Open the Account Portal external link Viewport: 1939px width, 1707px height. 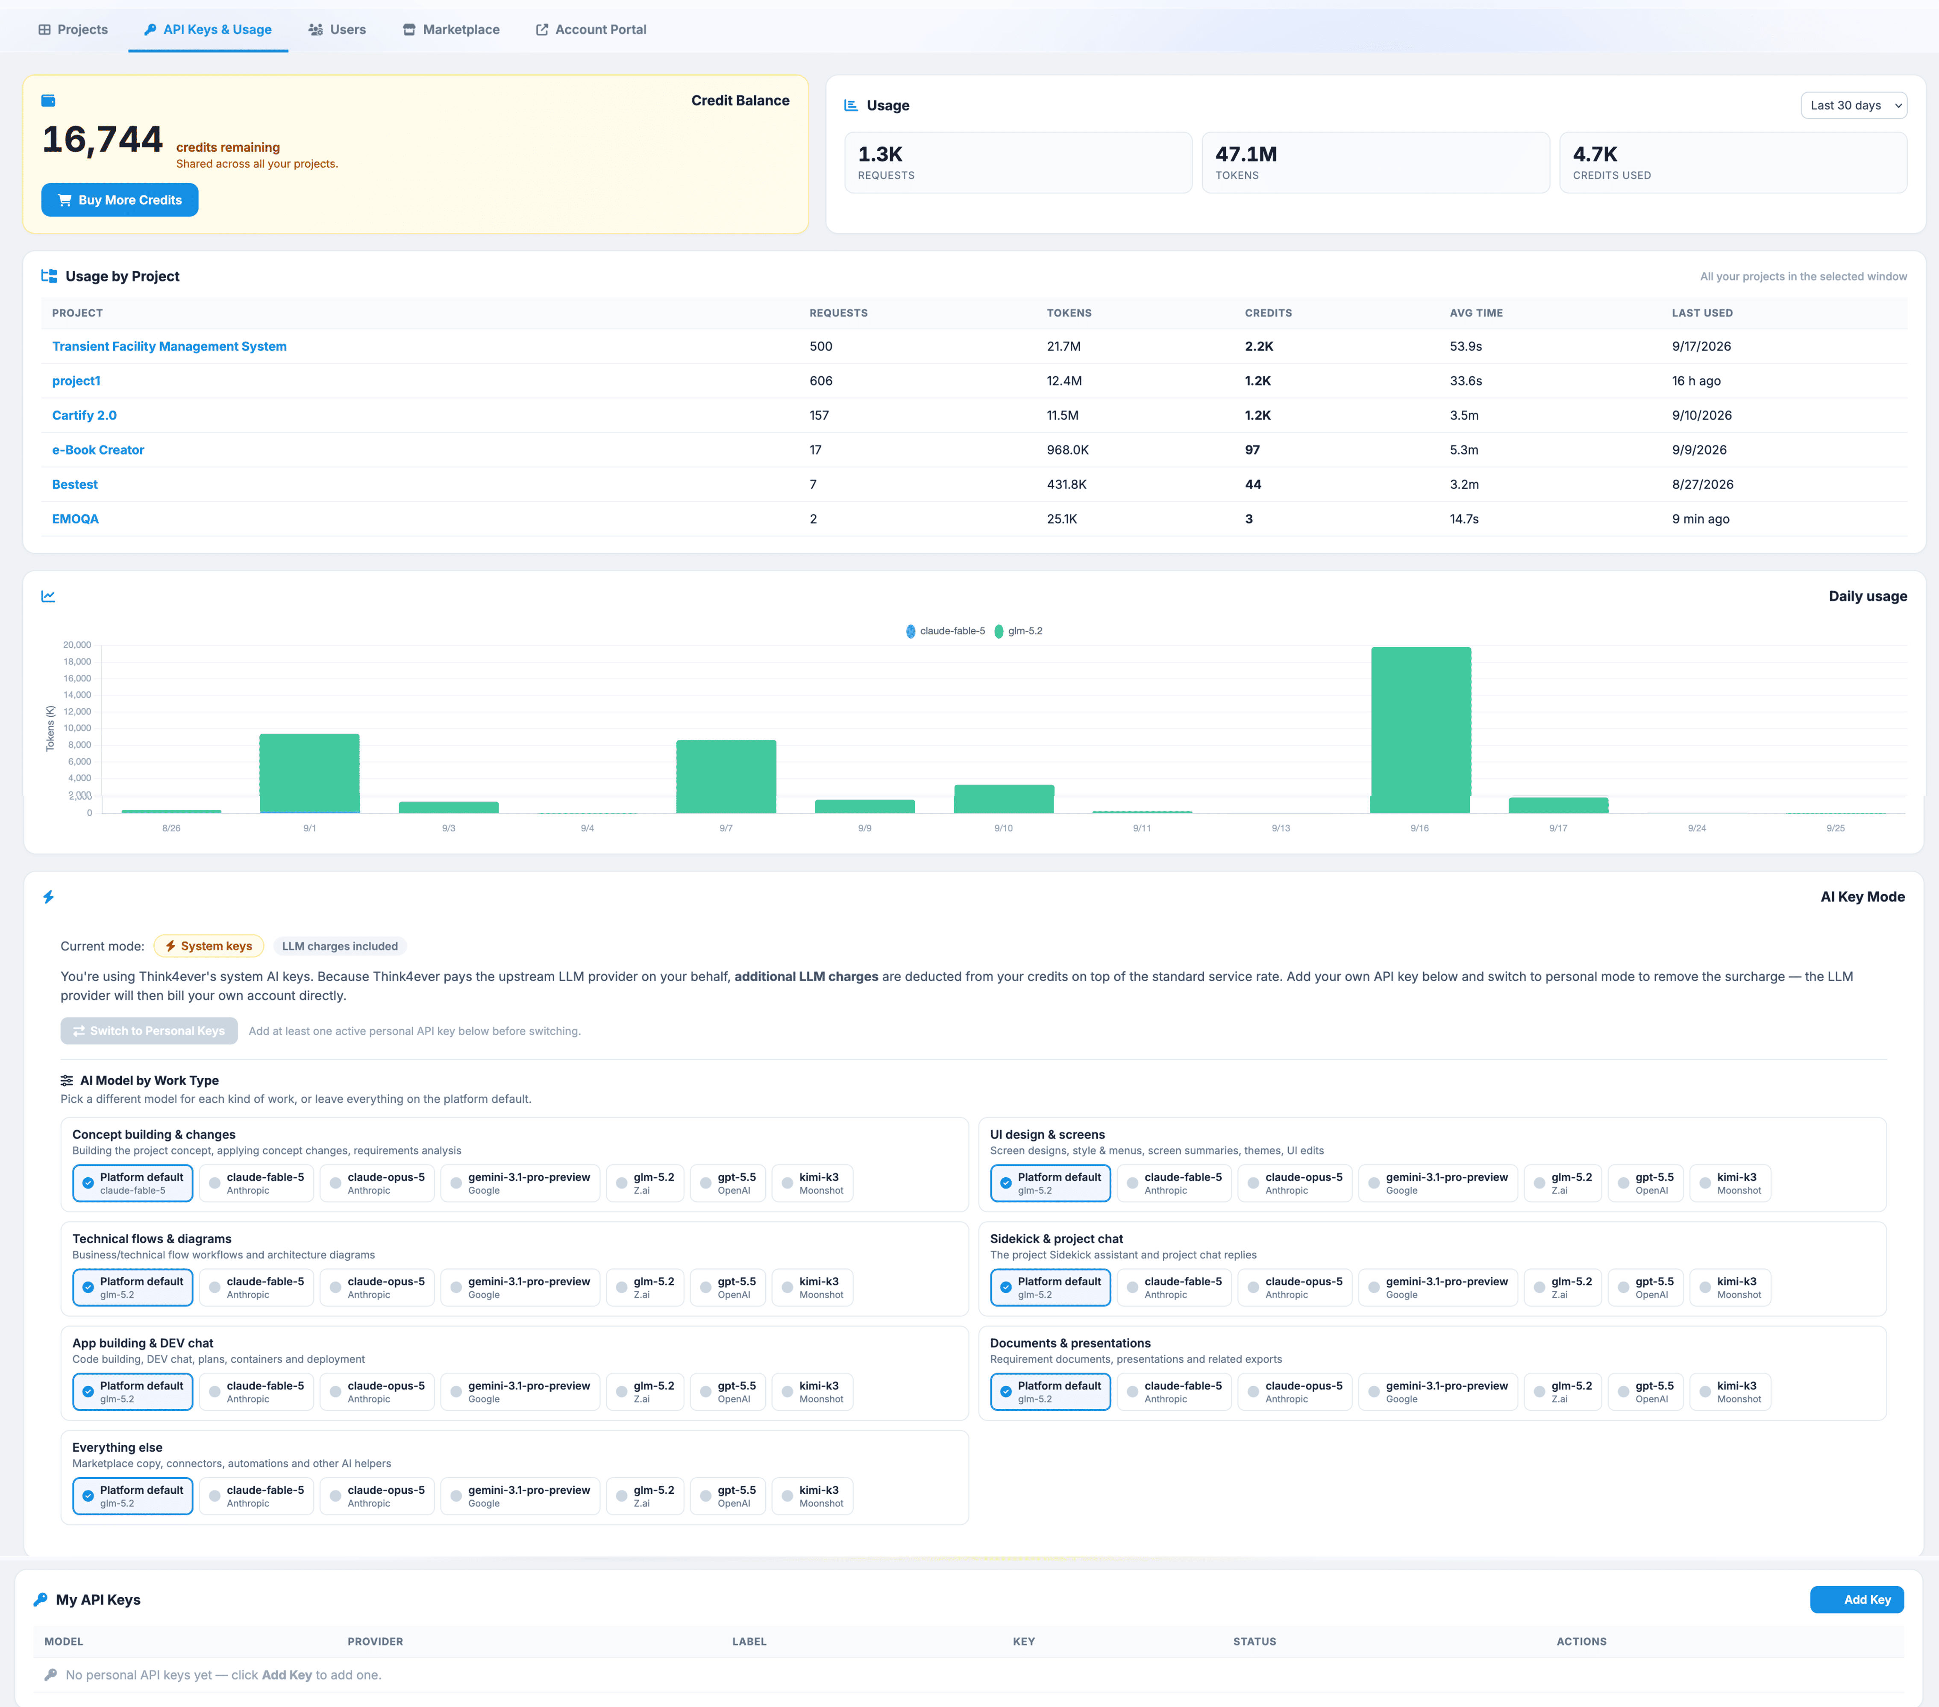coord(590,29)
